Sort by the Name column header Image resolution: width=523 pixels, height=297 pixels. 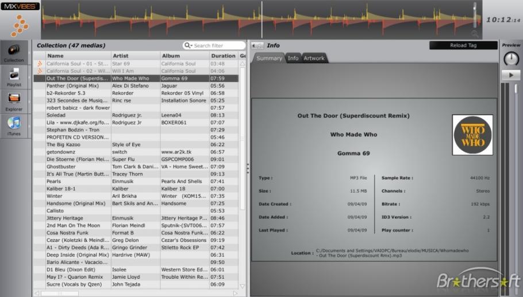pyautogui.click(x=78, y=56)
